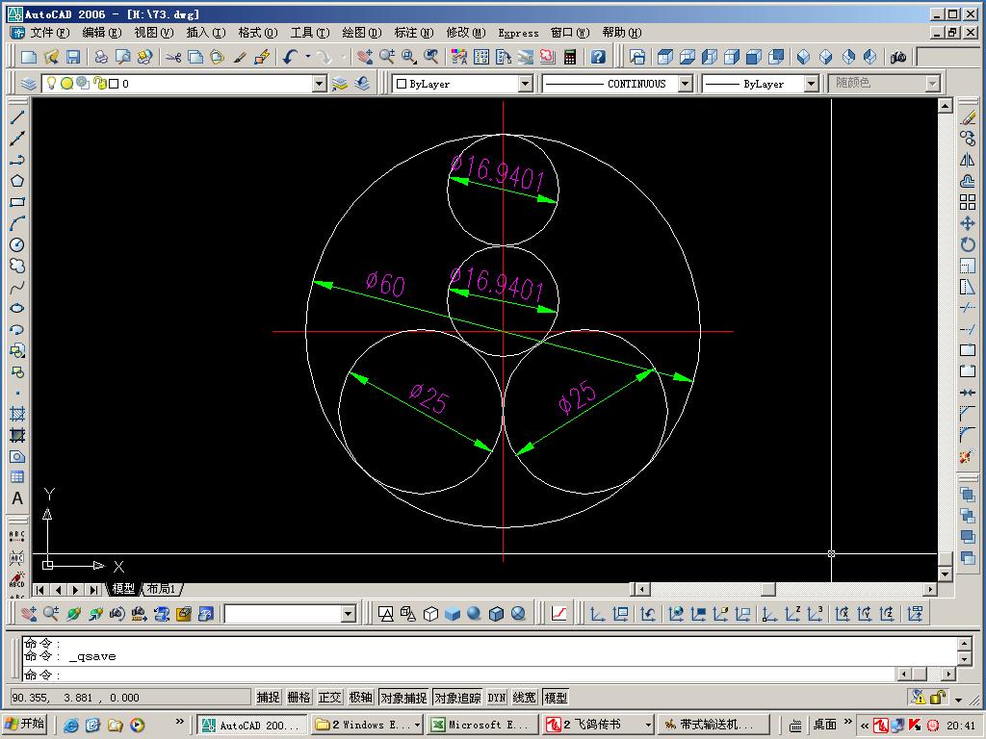
Task: Expand the undo history dropdown arrow
Action: coord(308,57)
